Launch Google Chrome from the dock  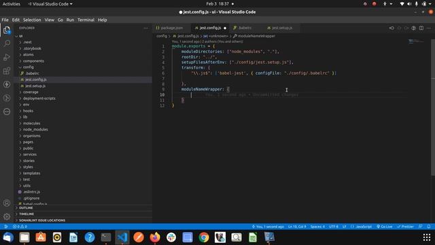click(x=204, y=238)
